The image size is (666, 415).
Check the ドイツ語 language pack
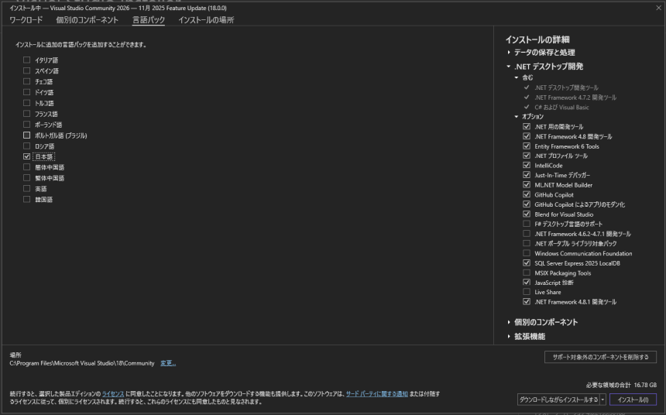27,92
